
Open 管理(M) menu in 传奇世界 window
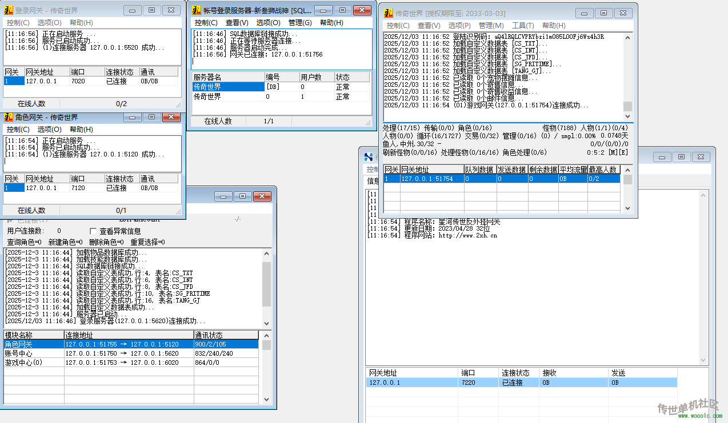[491, 26]
